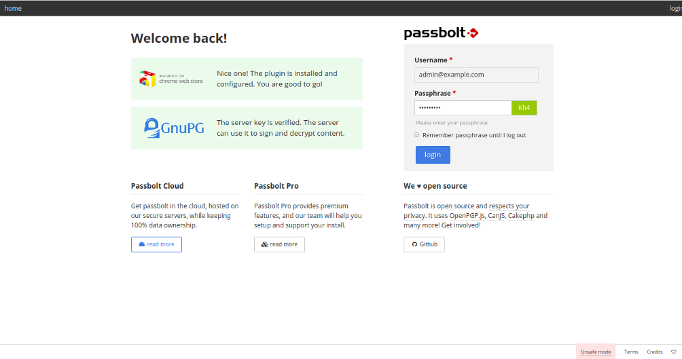Open Passbolt Pro read more button

click(x=279, y=244)
